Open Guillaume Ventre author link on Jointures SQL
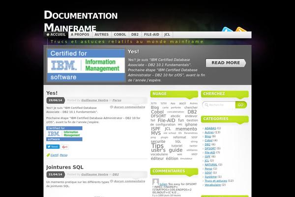Screen dimensions: 295x197 (x=94, y=174)
